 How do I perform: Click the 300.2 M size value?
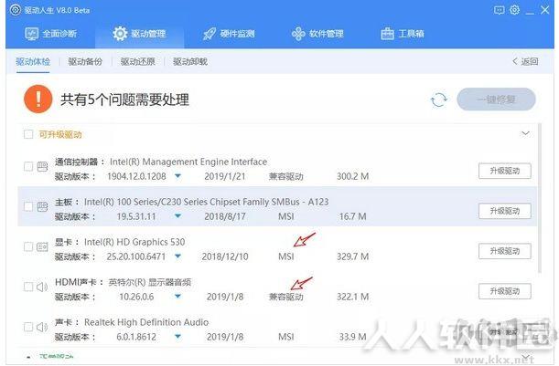click(352, 176)
